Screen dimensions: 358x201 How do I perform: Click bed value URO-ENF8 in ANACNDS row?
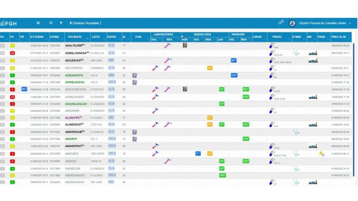click(97, 154)
